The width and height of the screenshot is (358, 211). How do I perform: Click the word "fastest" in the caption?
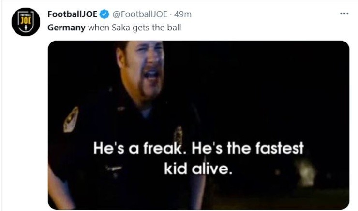pos(277,149)
